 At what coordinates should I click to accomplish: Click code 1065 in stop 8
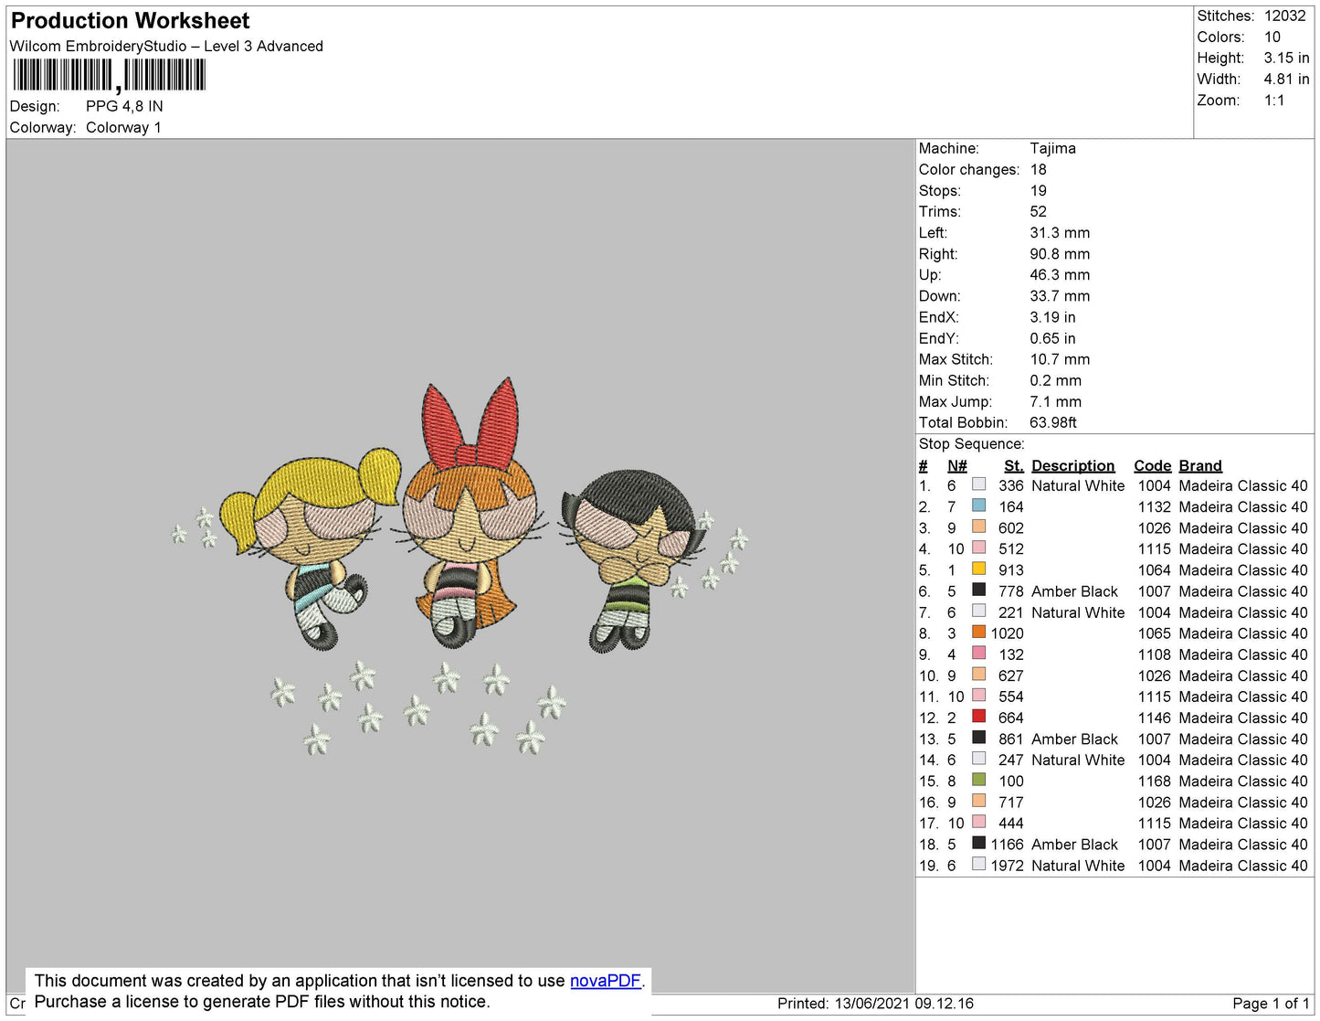coord(1154,633)
